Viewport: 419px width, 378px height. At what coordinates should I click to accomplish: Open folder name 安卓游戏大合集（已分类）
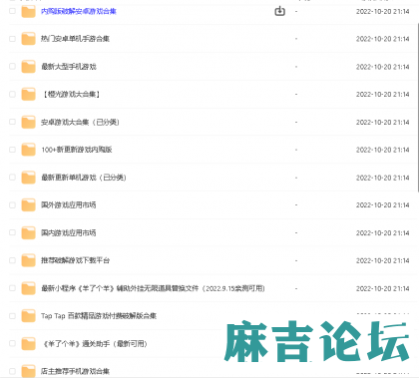[x=80, y=122]
